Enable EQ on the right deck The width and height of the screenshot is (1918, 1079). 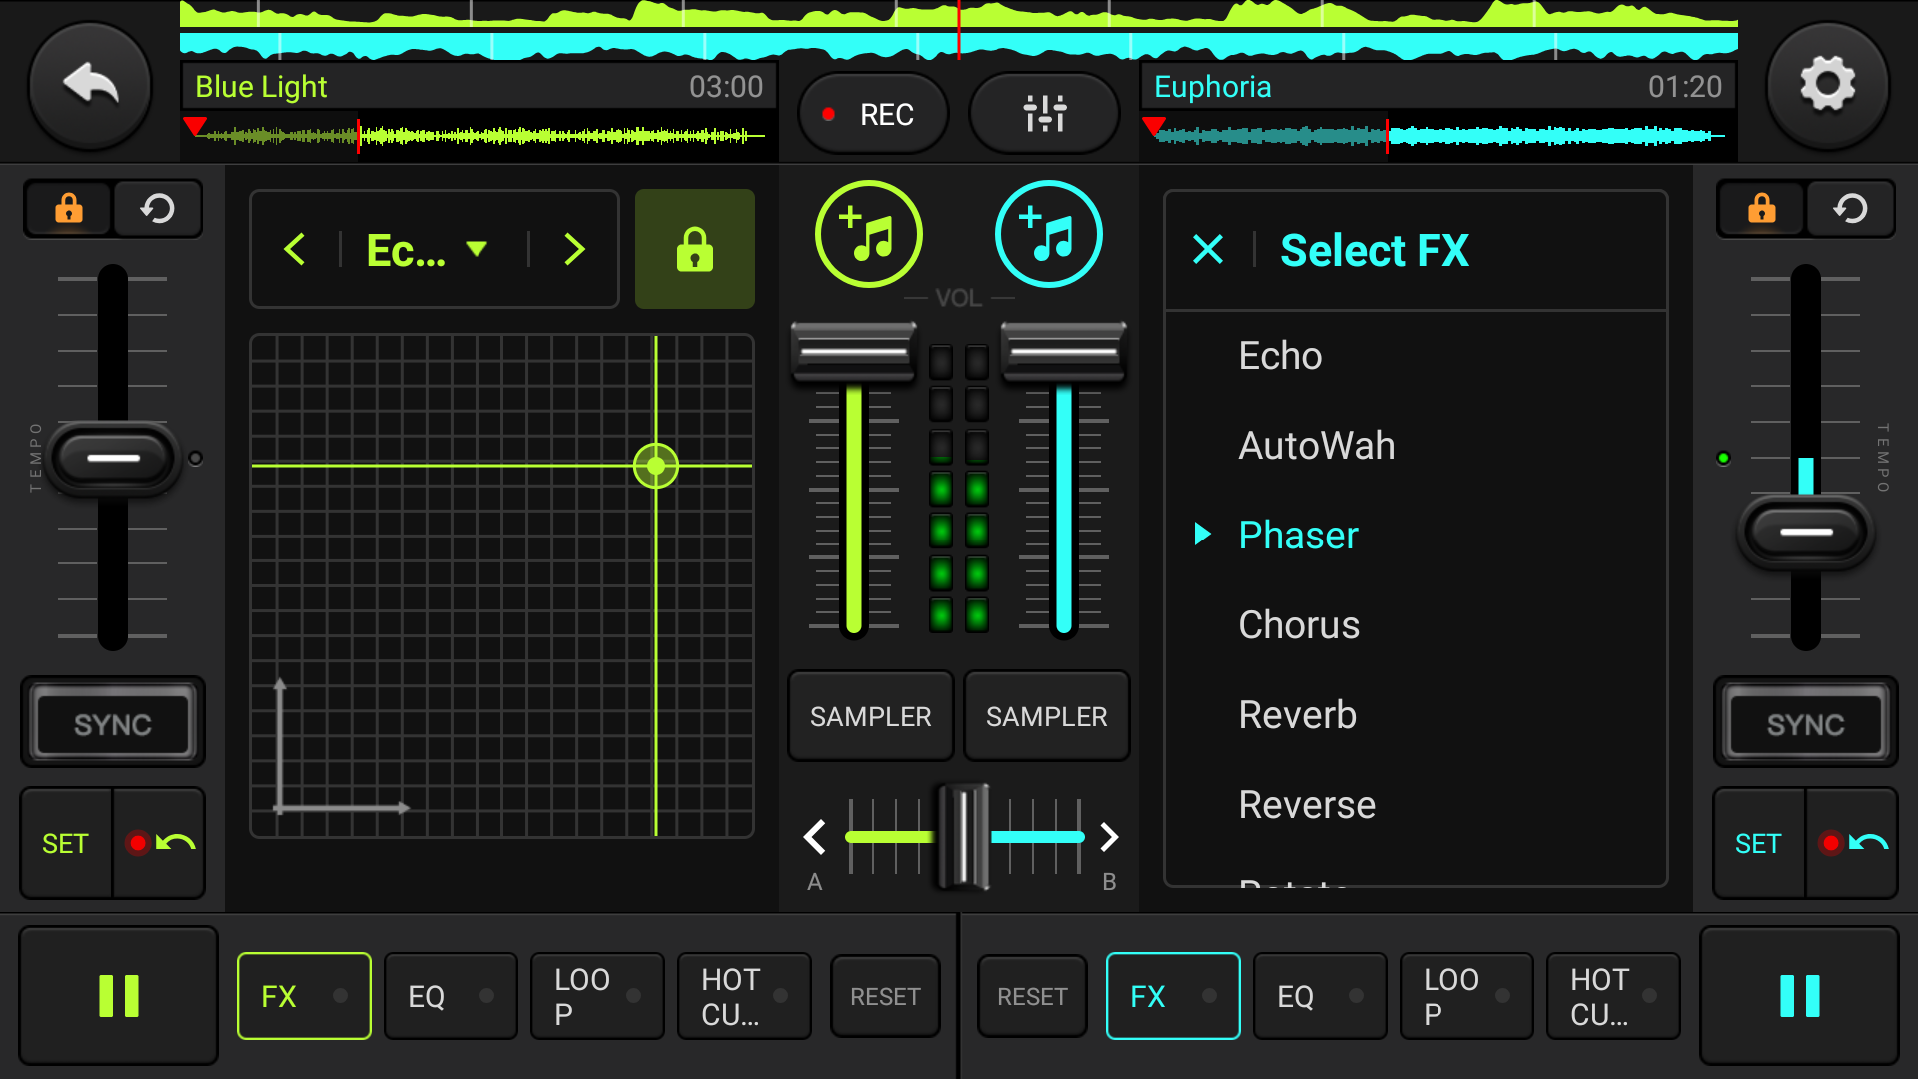(x=1319, y=996)
